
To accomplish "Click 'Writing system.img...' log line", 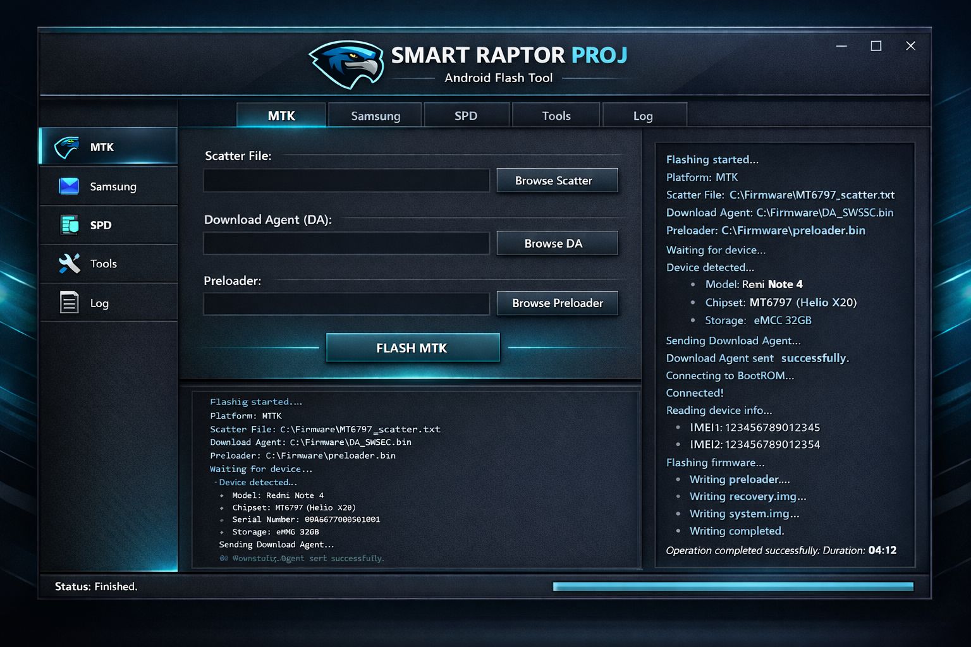I will (745, 514).
